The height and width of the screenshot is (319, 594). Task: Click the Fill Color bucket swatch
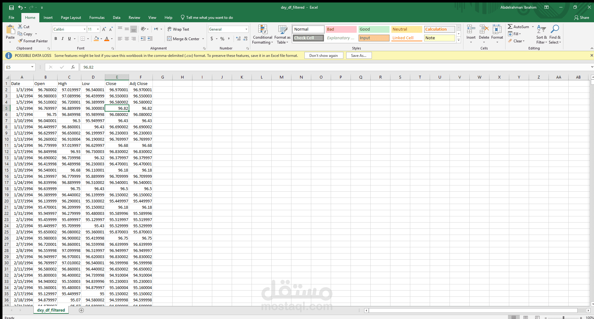click(96, 39)
